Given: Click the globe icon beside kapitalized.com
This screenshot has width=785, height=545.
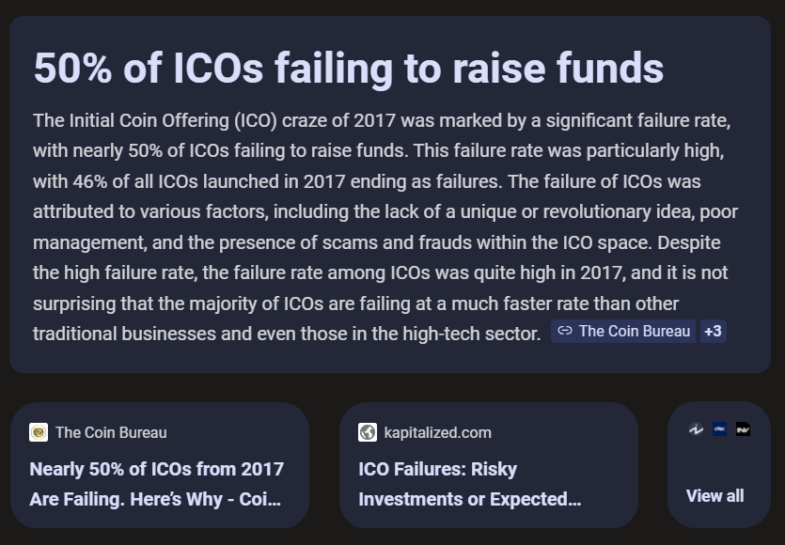Looking at the screenshot, I should (x=368, y=432).
